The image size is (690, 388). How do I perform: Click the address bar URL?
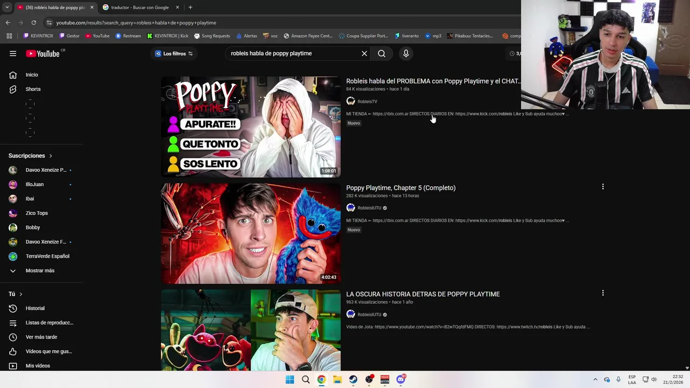tap(136, 23)
